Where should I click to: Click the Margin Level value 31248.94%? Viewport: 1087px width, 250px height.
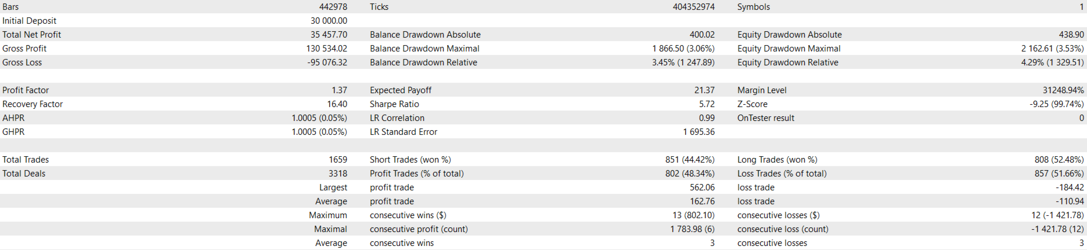pyautogui.click(x=1063, y=90)
